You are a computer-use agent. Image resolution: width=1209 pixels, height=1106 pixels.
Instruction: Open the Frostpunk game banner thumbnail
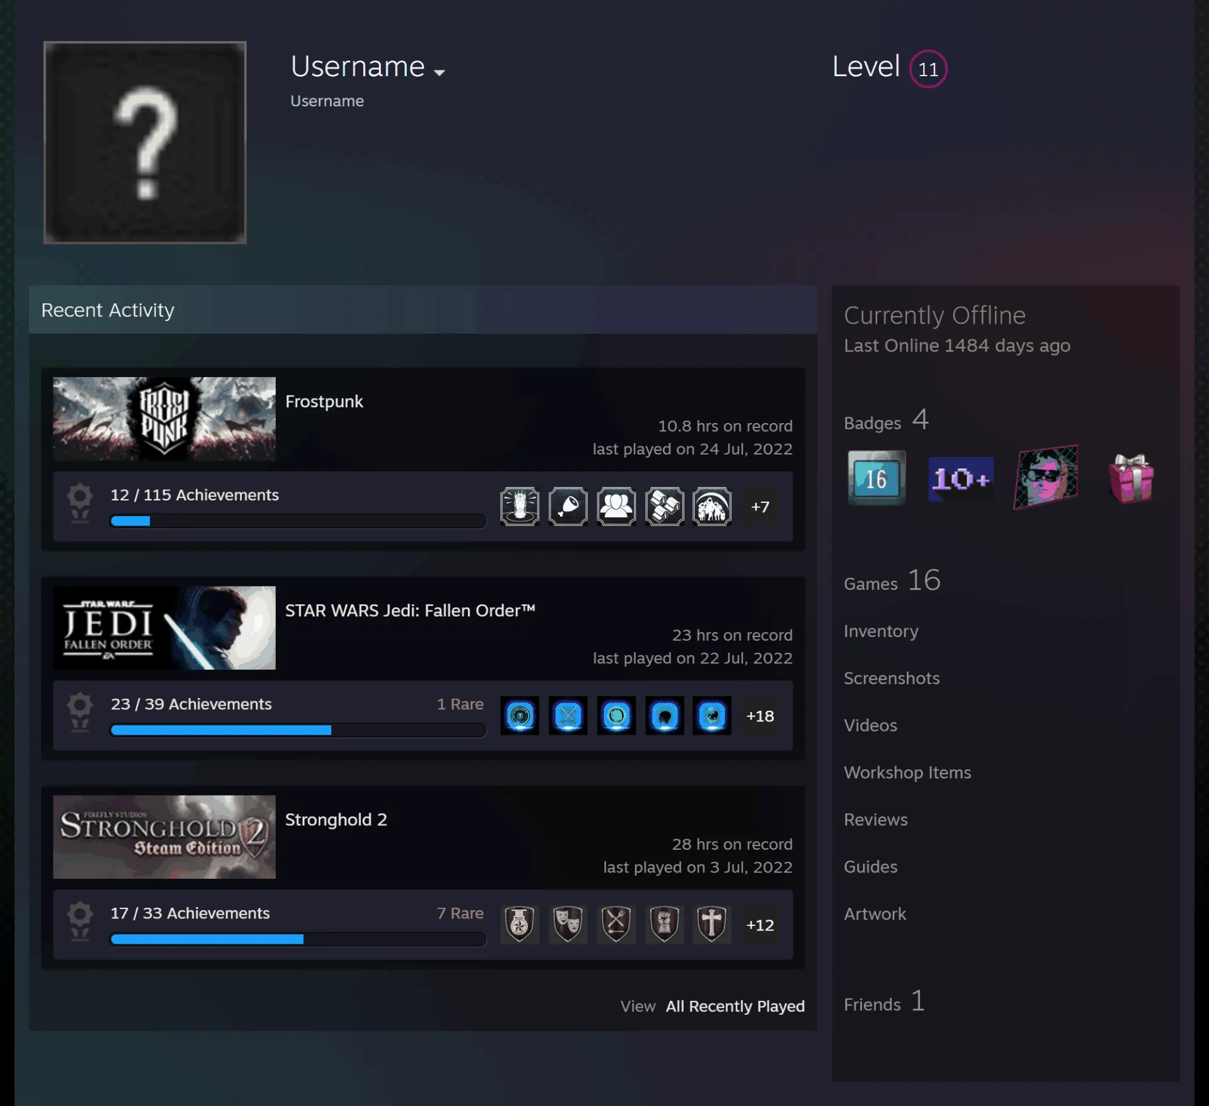coord(164,419)
